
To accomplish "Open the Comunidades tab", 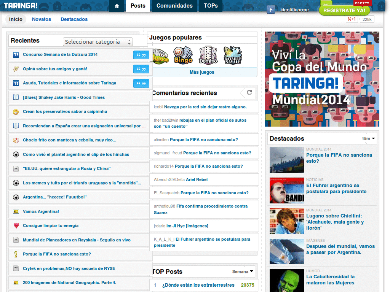I will [x=174, y=6].
